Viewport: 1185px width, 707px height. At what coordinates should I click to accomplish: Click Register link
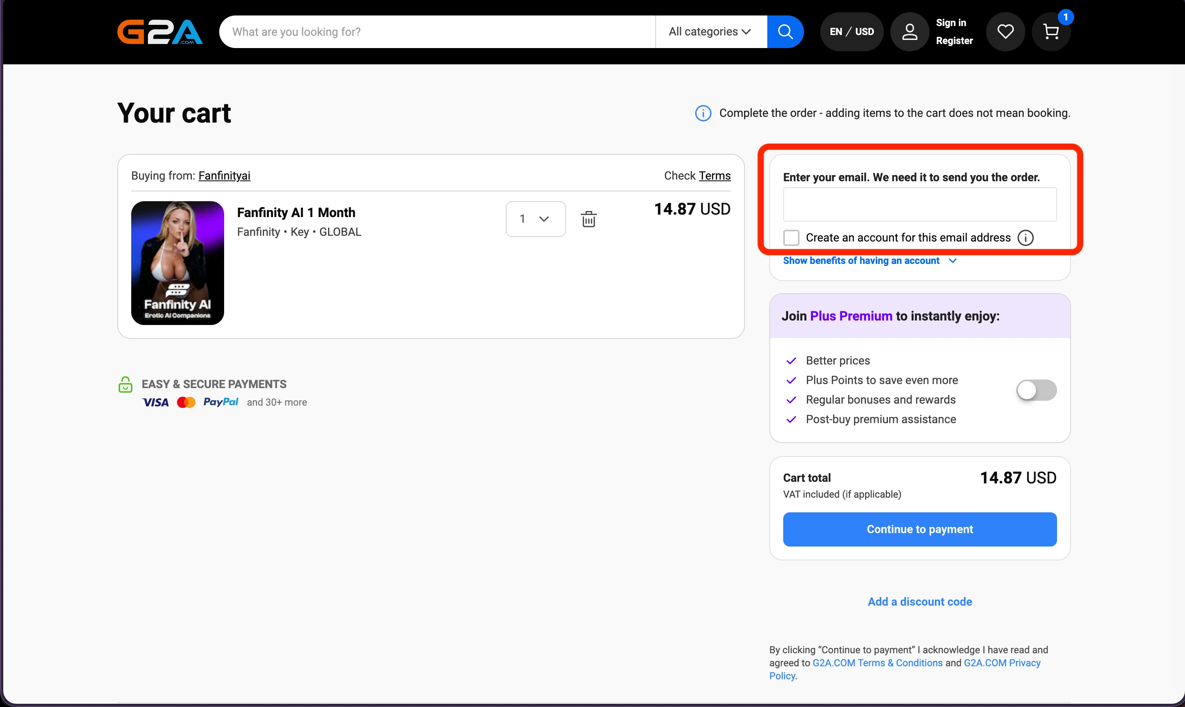point(954,41)
